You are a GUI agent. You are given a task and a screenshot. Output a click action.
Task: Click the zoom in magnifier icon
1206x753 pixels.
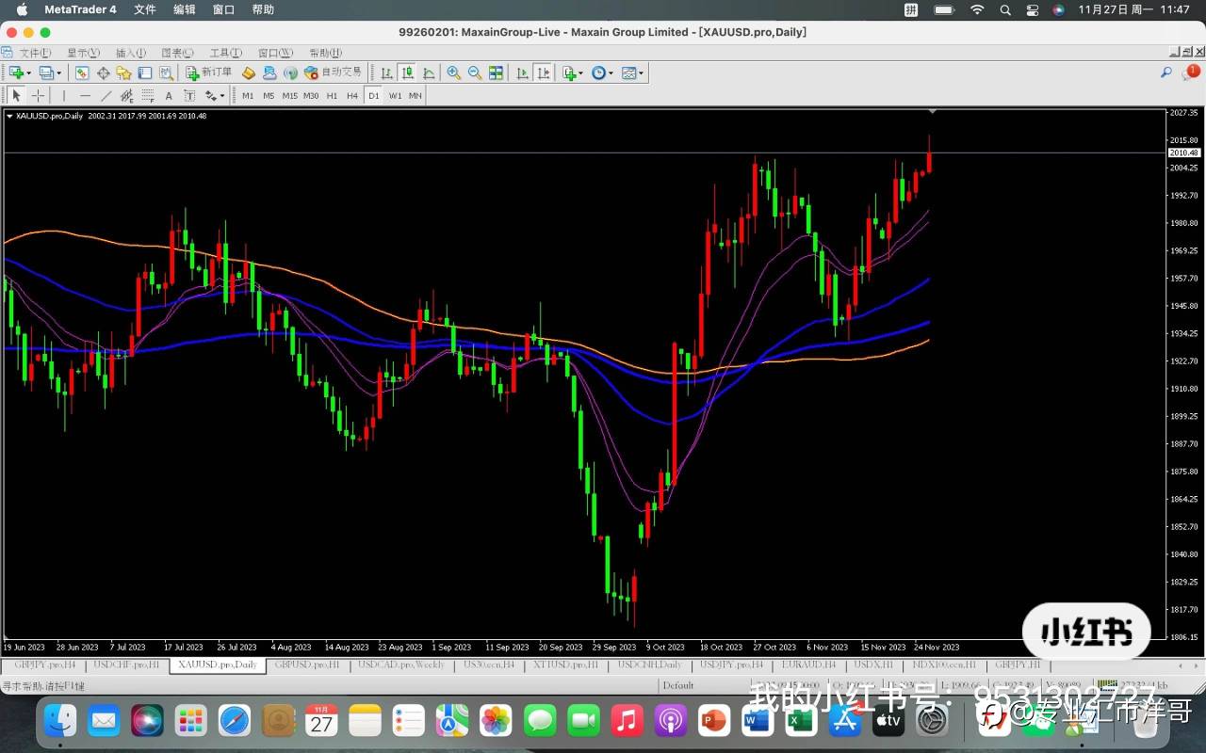coord(453,72)
